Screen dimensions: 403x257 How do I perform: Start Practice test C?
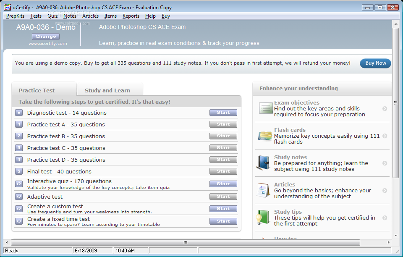223,148
